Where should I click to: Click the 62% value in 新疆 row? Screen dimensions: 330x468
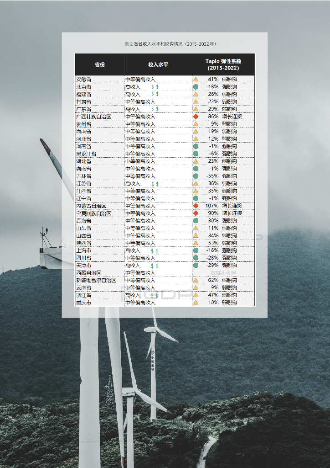pos(213,280)
